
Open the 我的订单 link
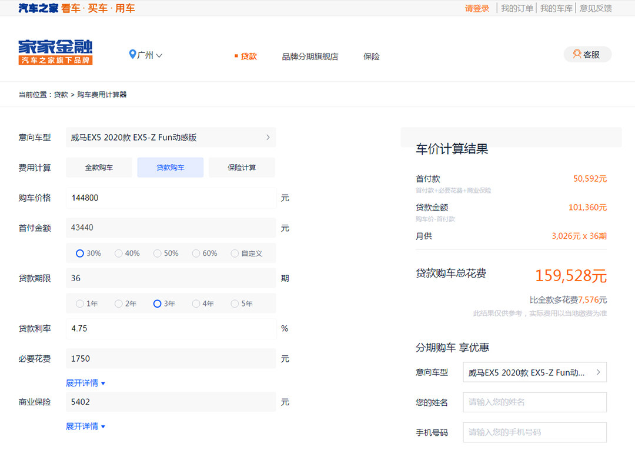pos(517,8)
